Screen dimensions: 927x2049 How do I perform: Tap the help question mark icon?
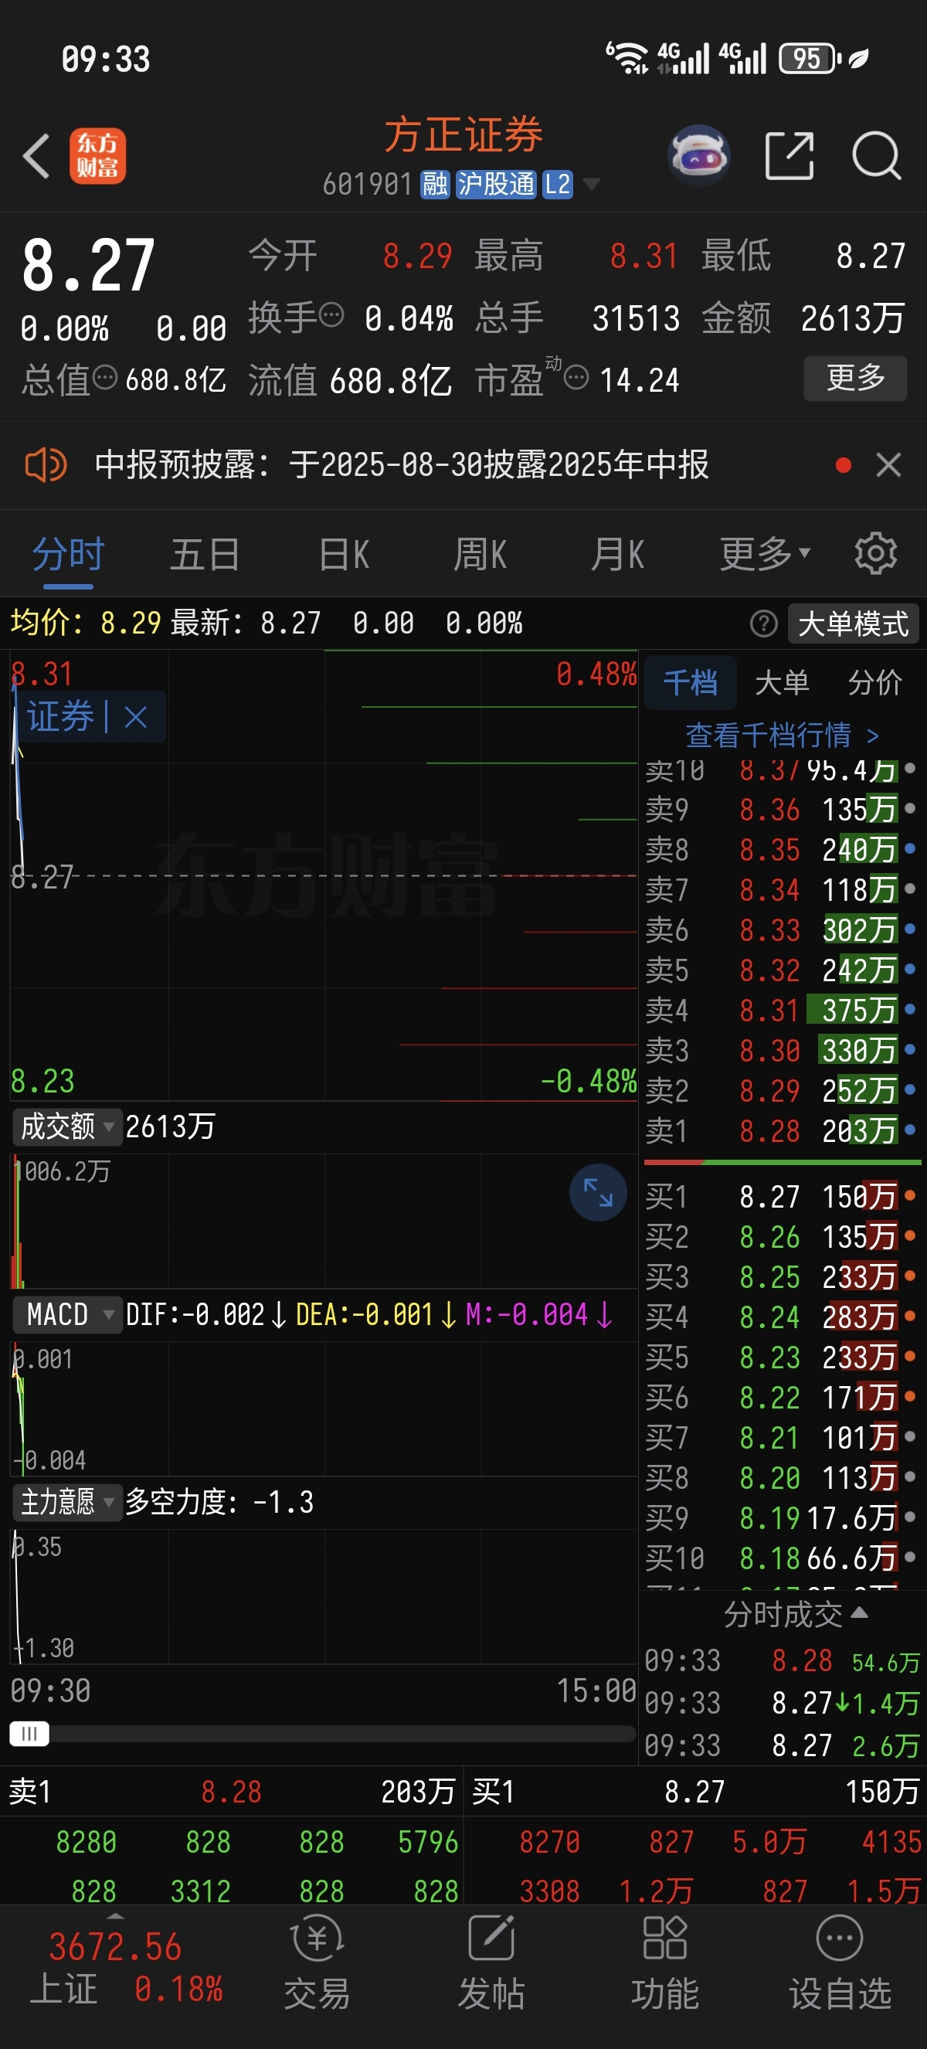pos(763,624)
